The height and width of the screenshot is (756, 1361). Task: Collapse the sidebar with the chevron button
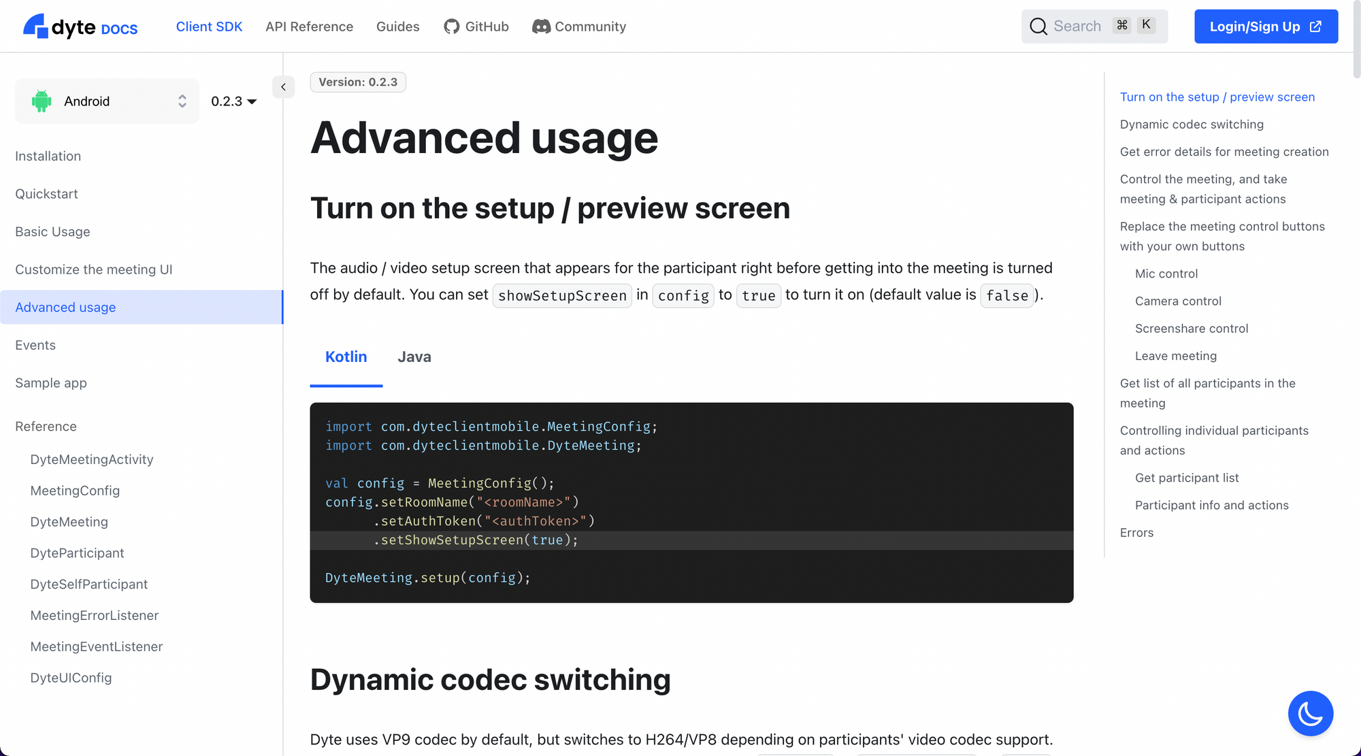(x=283, y=87)
